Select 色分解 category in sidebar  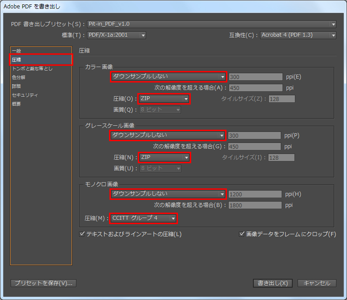[x=19, y=77]
